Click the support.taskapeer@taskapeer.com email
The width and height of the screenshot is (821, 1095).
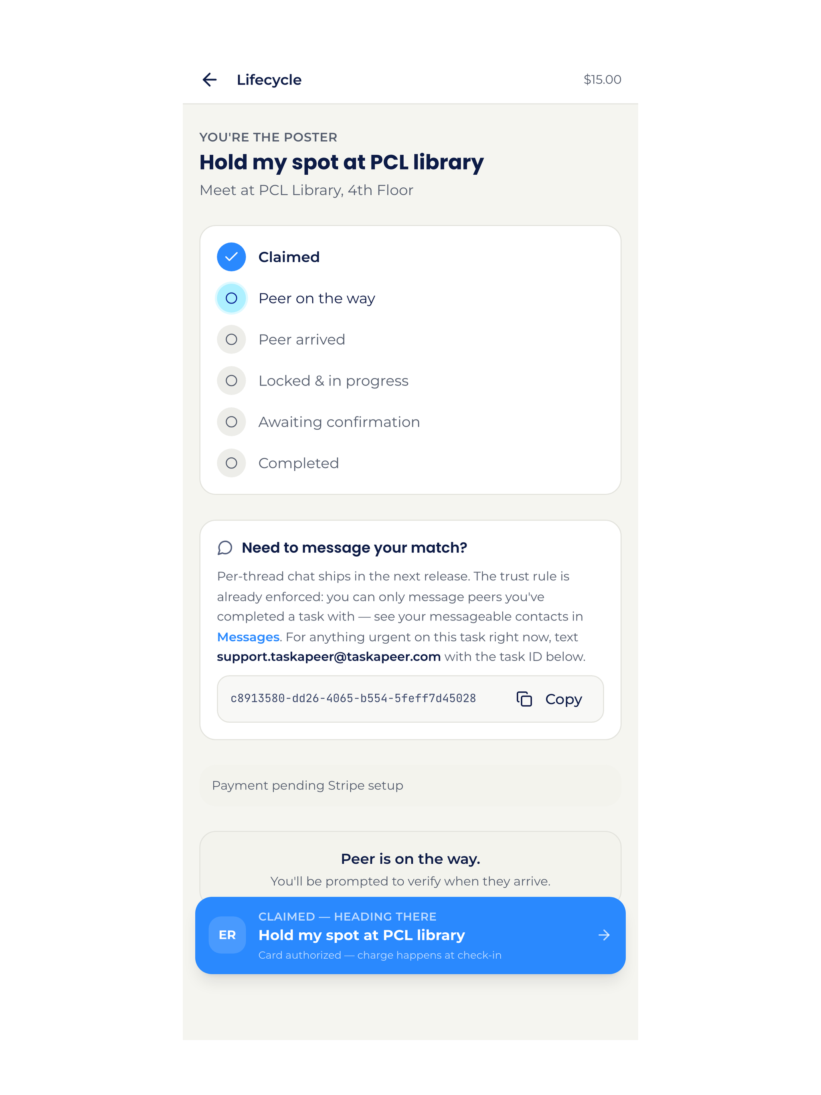(x=329, y=657)
